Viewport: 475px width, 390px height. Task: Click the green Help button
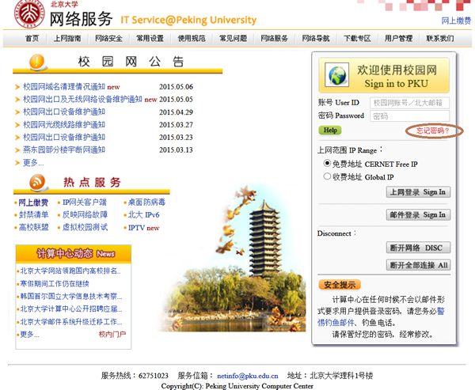click(x=330, y=131)
